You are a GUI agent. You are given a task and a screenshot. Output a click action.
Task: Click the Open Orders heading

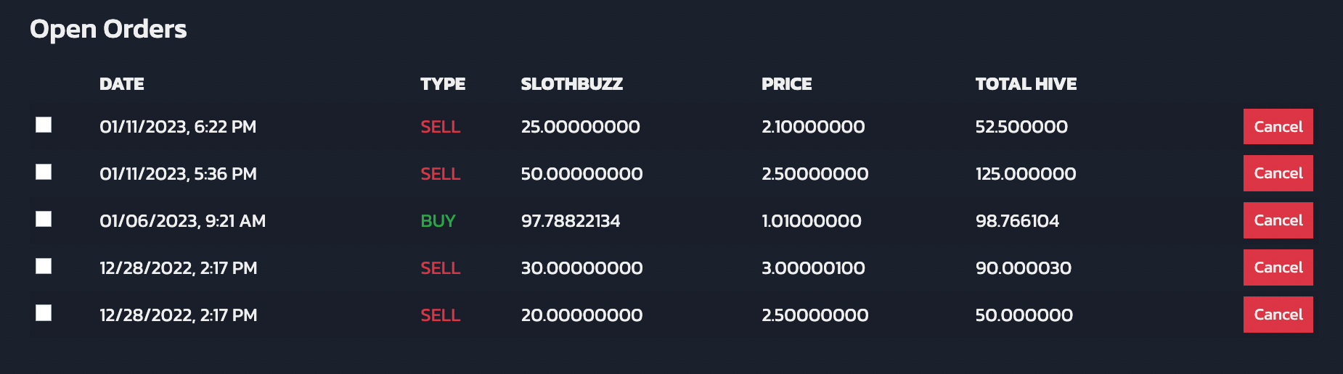point(108,29)
